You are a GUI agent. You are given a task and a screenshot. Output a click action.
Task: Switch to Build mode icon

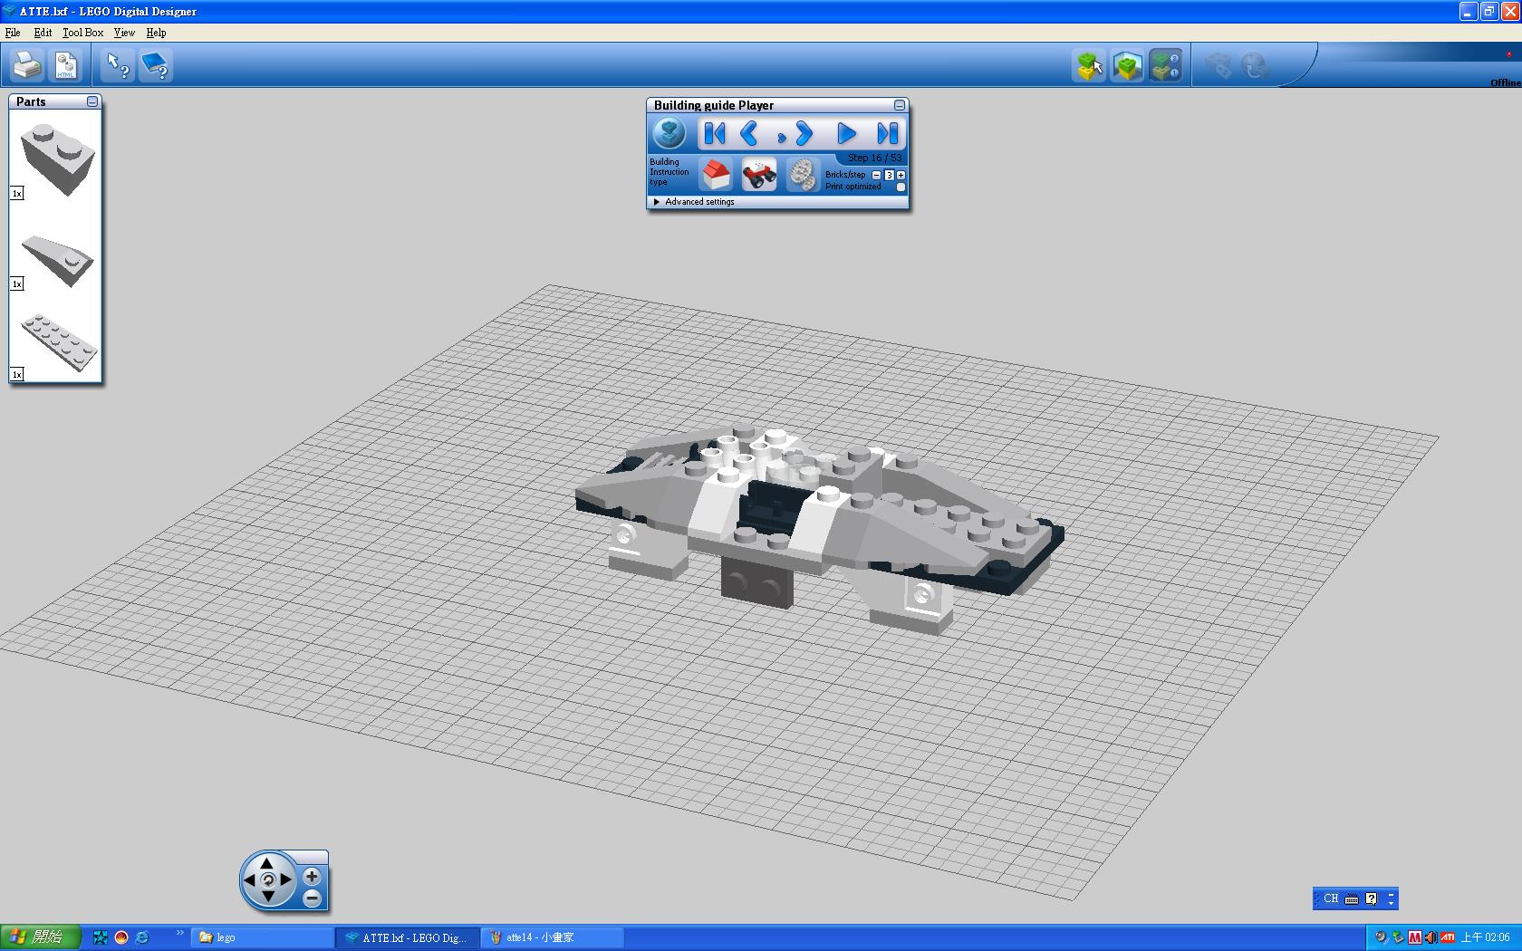click(1089, 65)
